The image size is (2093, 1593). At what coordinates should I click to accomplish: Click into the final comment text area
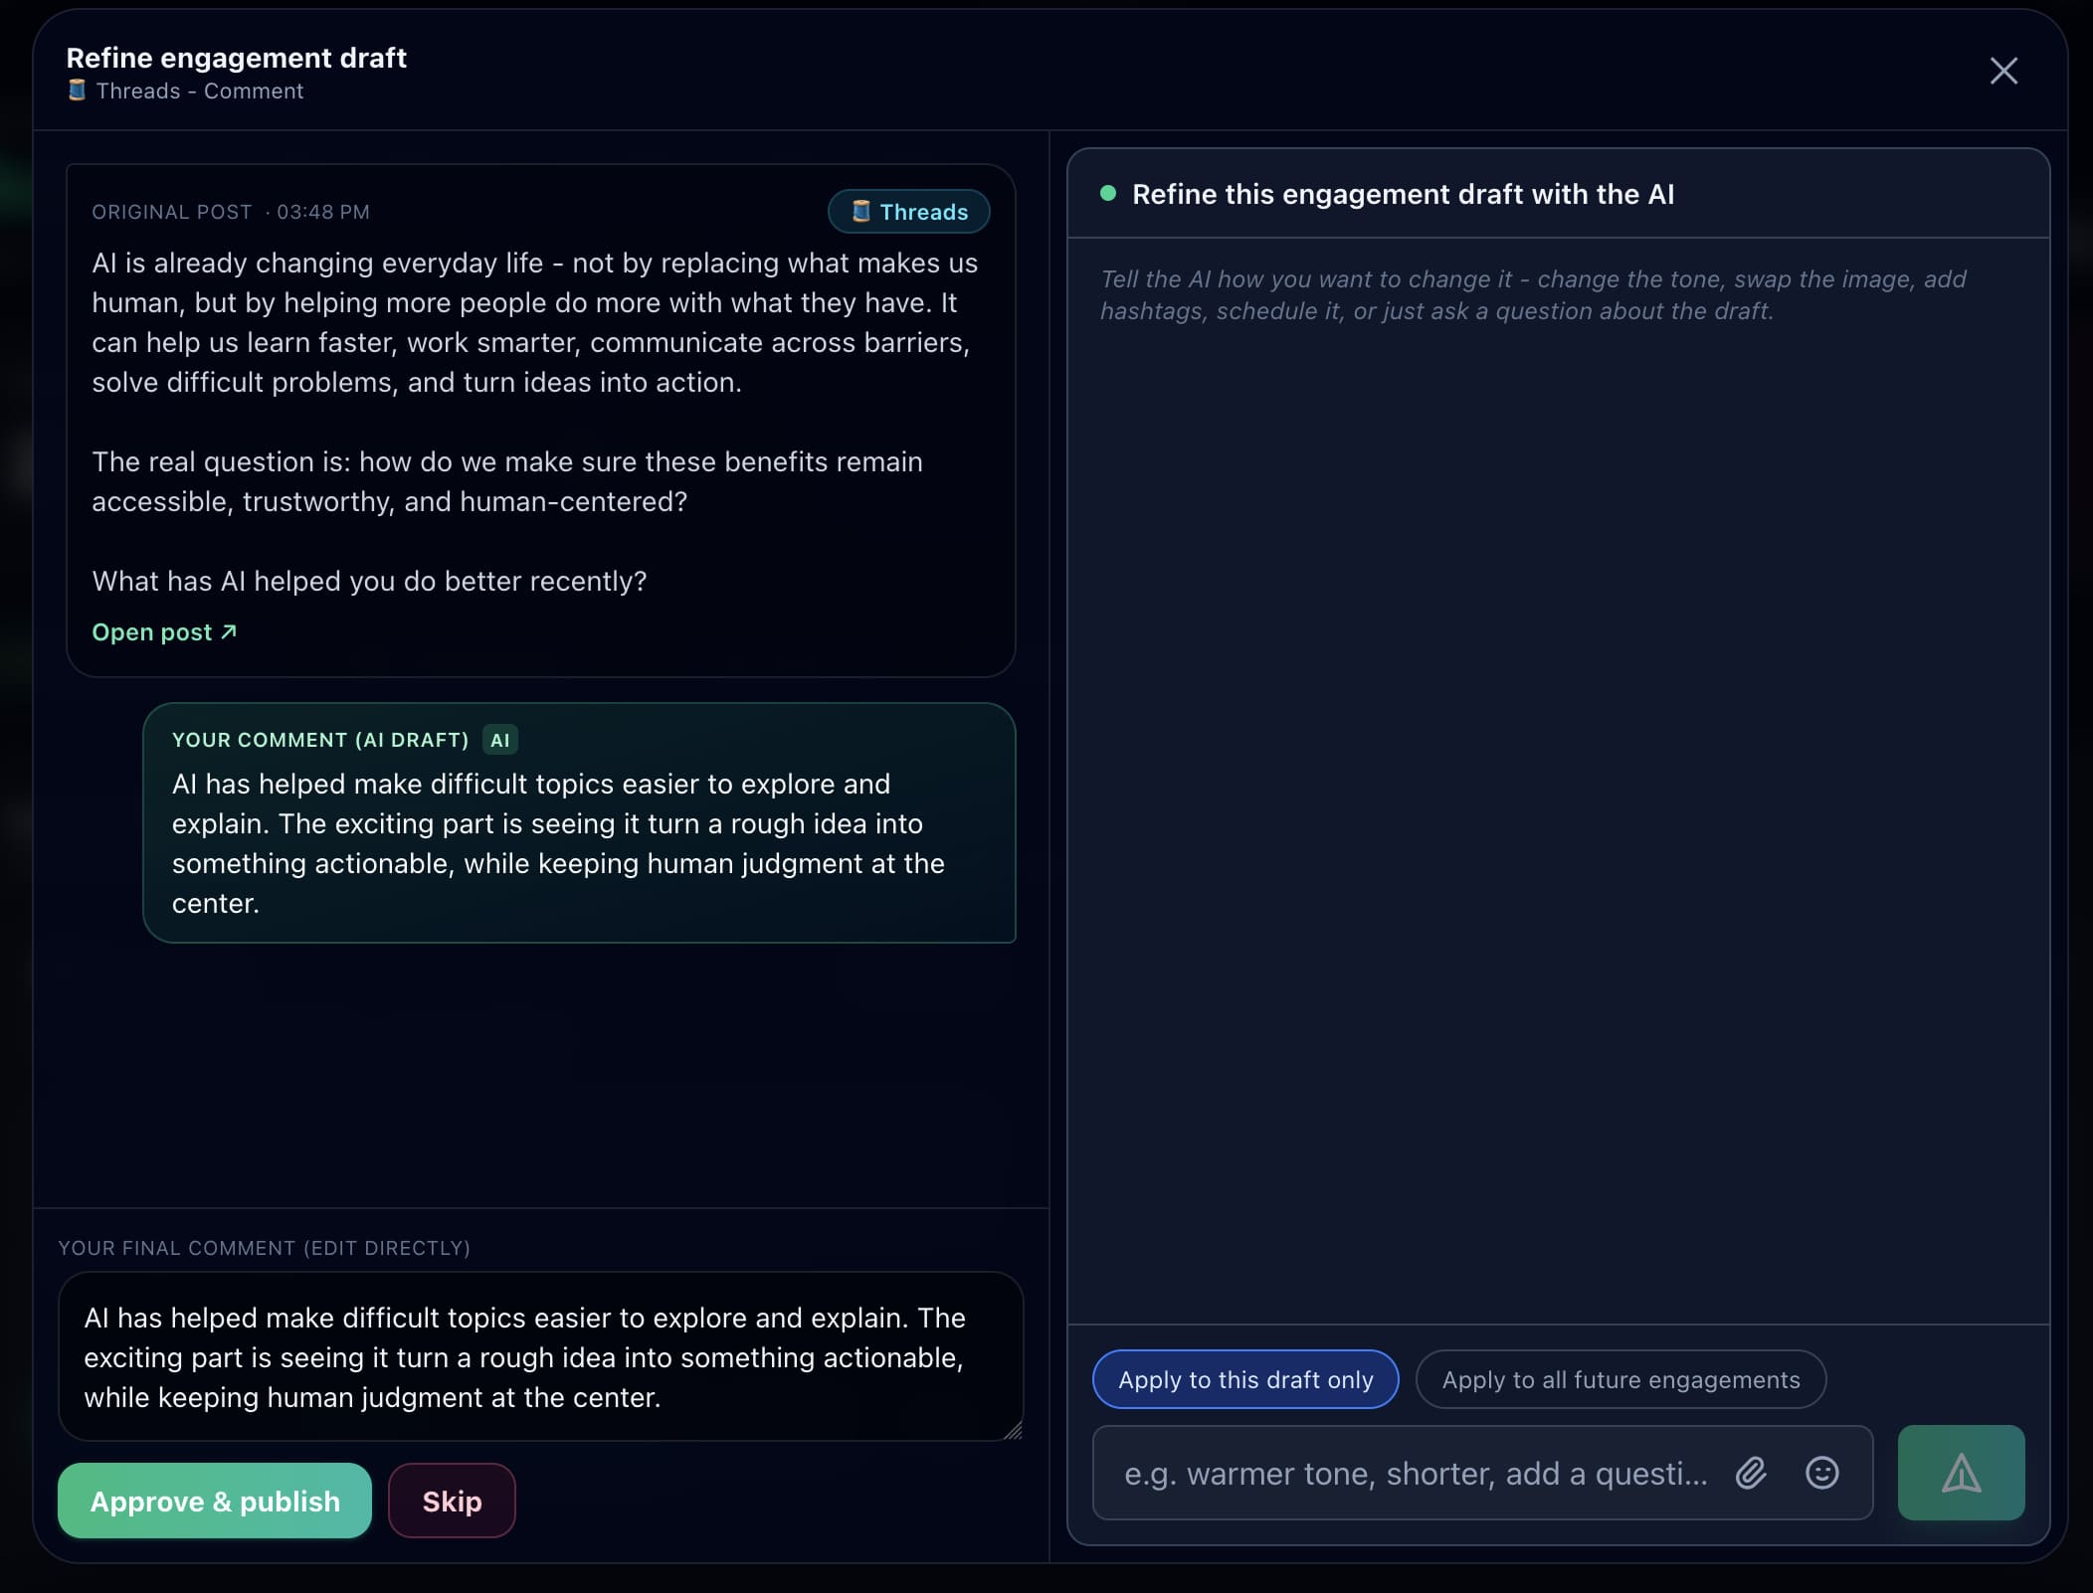(x=540, y=1356)
